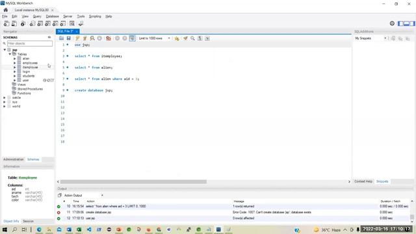Click the editor horizontal scrollbar

point(133,182)
